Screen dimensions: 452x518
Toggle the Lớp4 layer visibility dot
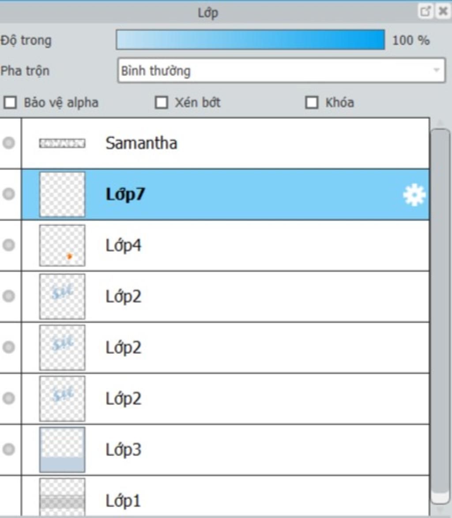click(9, 245)
